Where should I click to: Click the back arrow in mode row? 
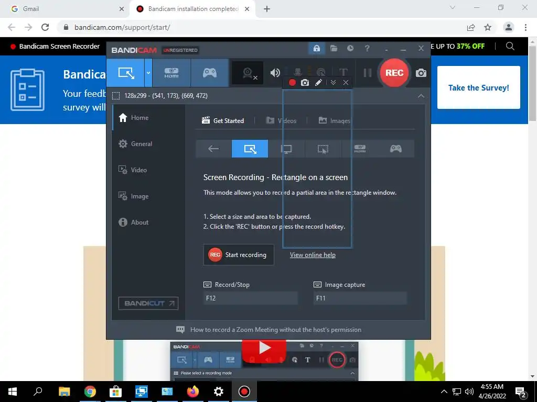point(213,149)
